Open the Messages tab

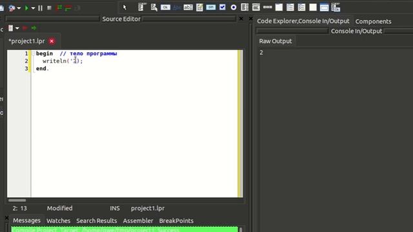(26, 220)
